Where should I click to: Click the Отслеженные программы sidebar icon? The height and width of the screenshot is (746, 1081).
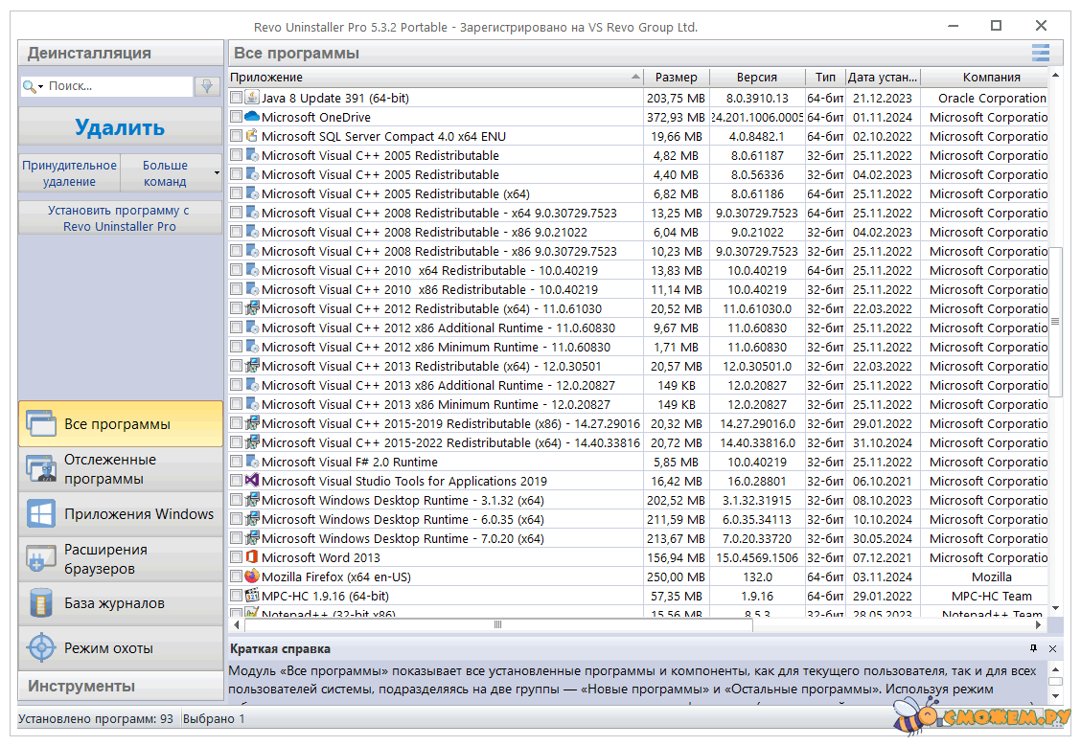[x=40, y=468]
